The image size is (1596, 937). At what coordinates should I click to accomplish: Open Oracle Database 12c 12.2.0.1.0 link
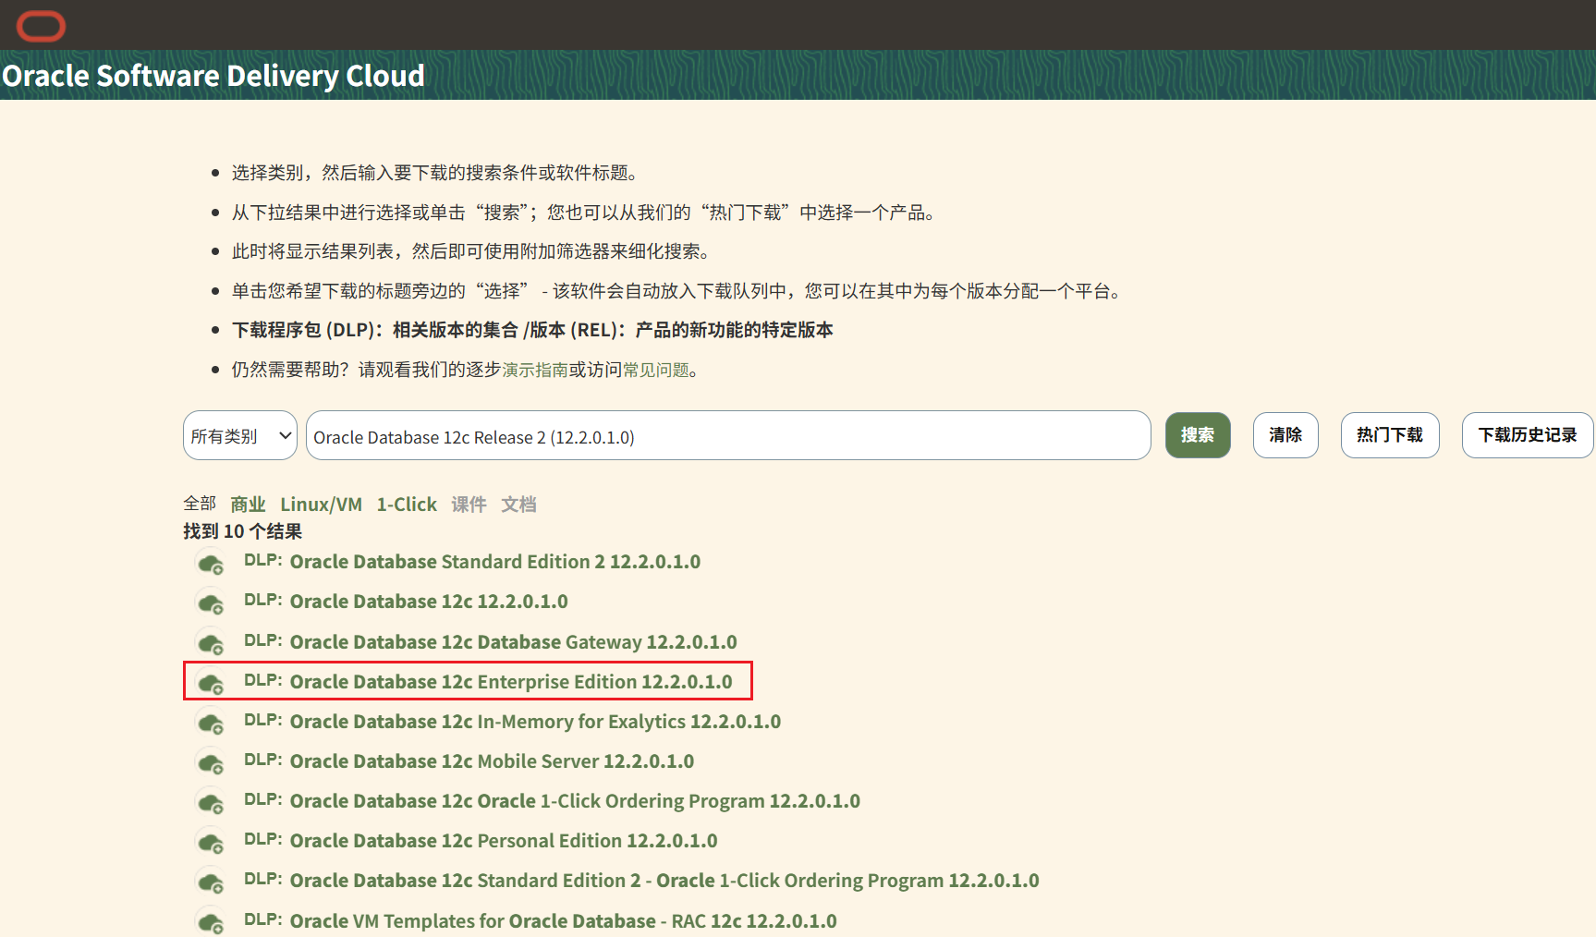tap(429, 602)
